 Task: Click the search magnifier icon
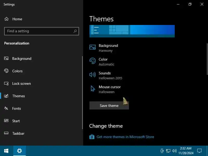(75, 31)
